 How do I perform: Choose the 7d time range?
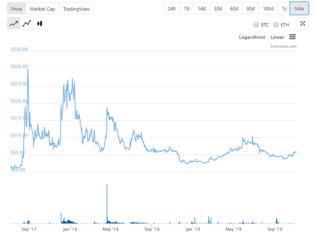(x=187, y=9)
